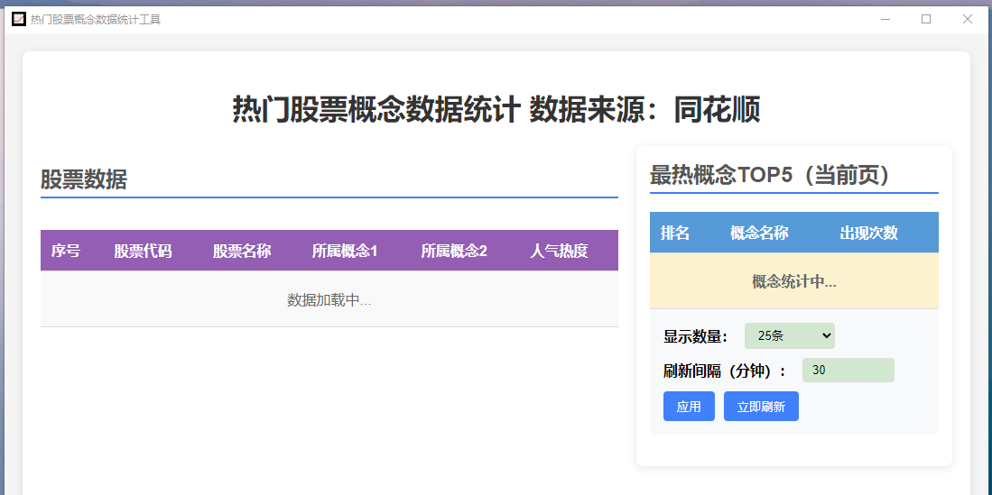Click the 出现次数 column header
Image resolution: width=992 pixels, height=495 pixels.
coord(868,233)
